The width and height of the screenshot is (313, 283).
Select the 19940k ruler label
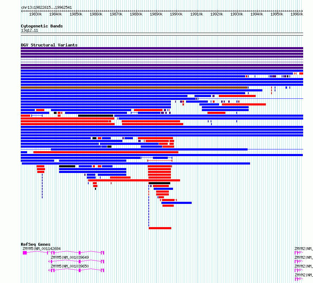(x=257, y=14)
